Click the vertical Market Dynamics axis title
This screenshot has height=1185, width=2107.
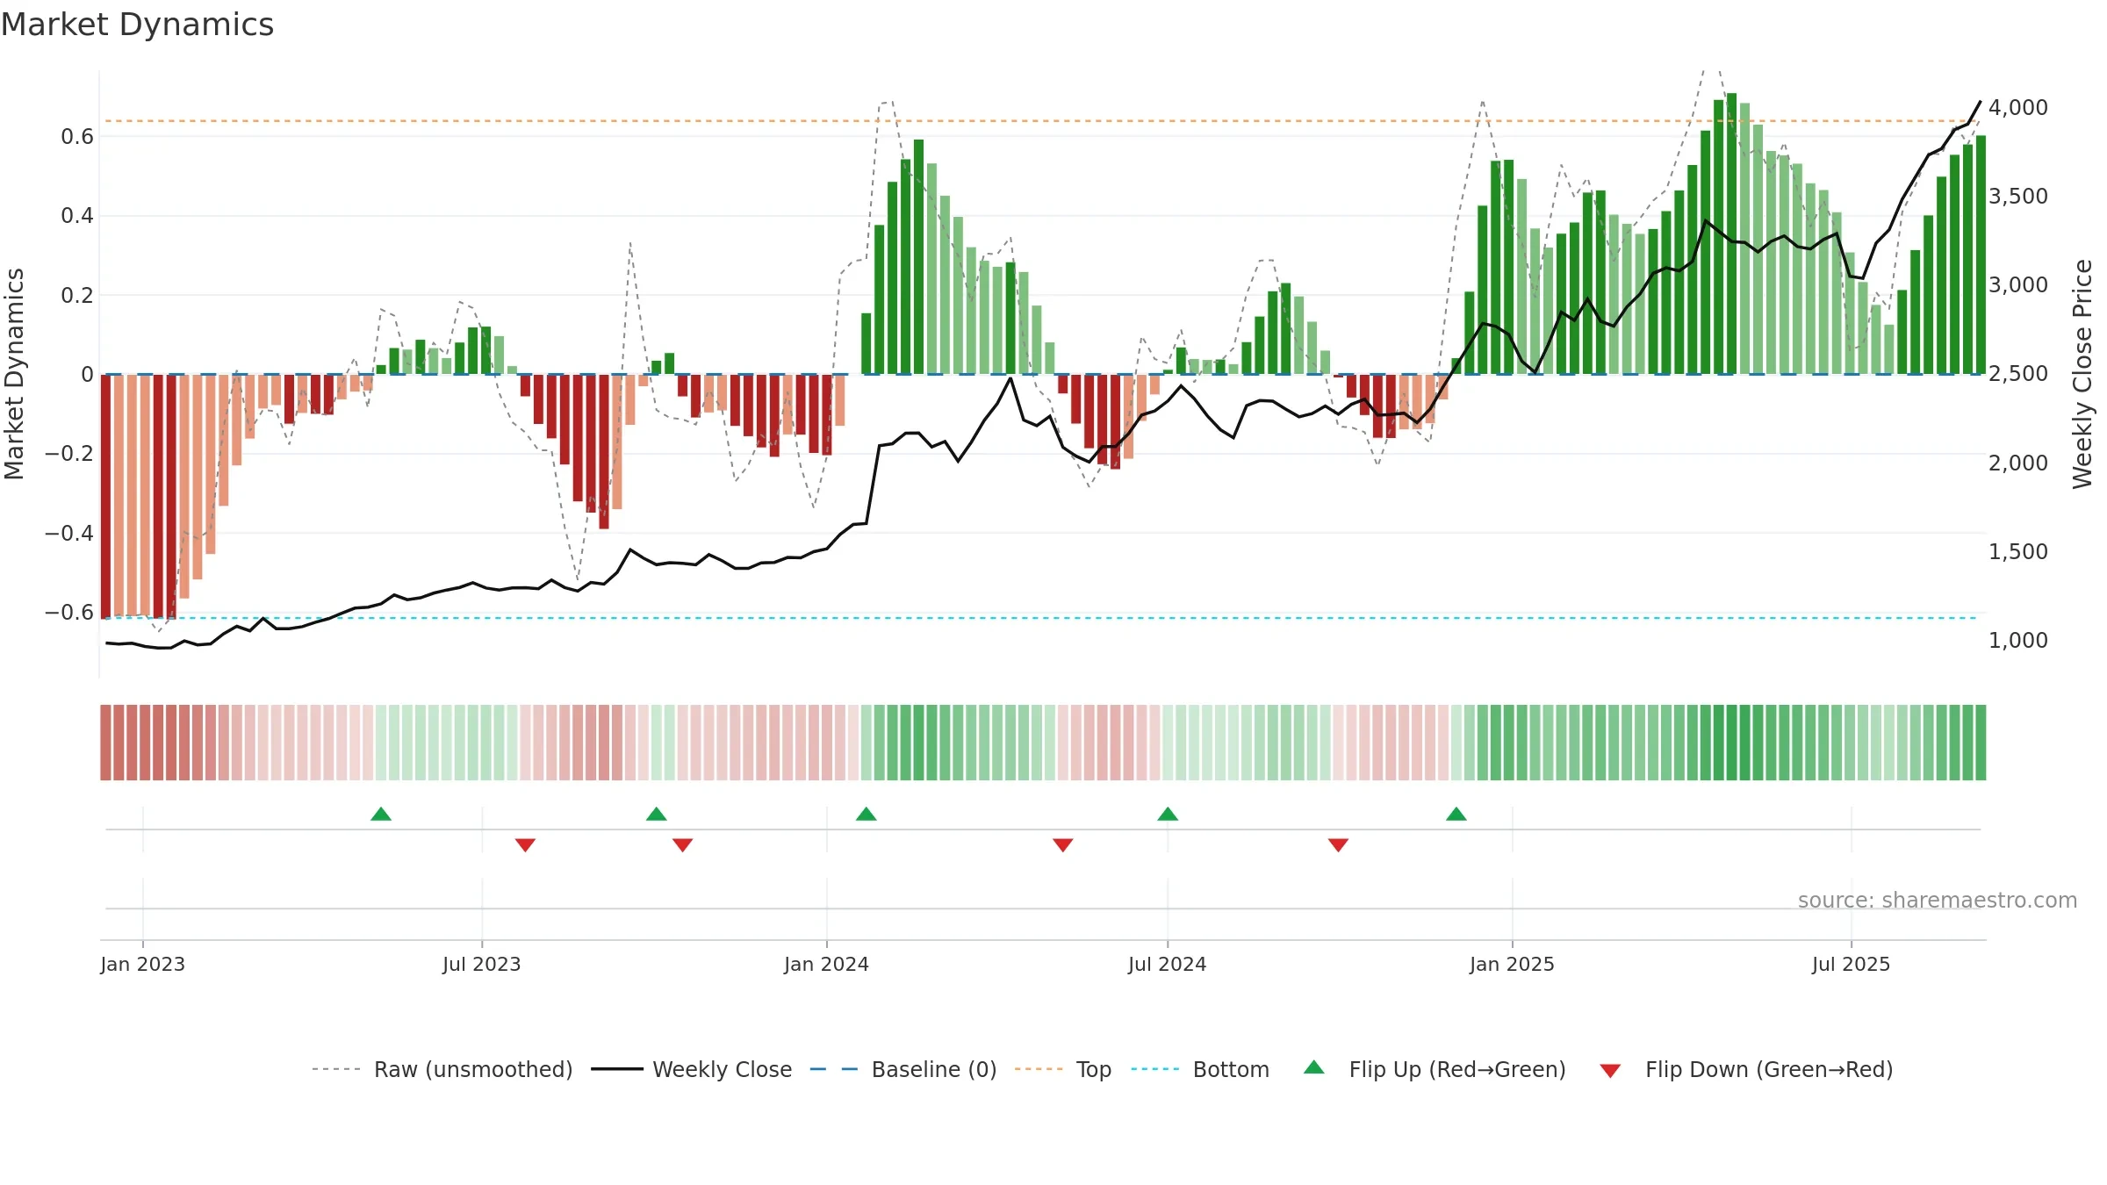click(x=14, y=374)
